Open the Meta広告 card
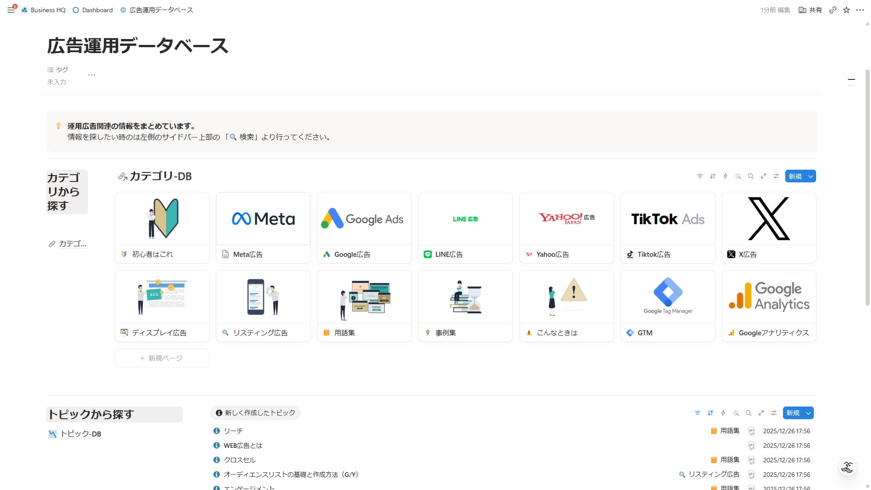Screen dimensions: 871x490 pyautogui.click(x=263, y=228)
